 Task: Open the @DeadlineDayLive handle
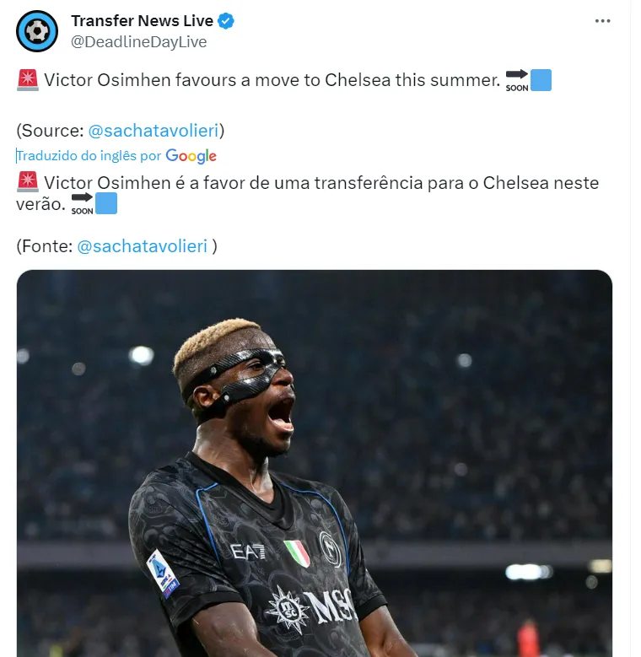click(x=138, y=42)
